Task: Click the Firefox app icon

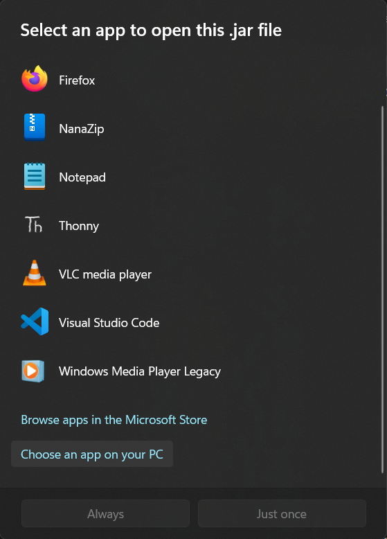Action: (x=35, y=79)
